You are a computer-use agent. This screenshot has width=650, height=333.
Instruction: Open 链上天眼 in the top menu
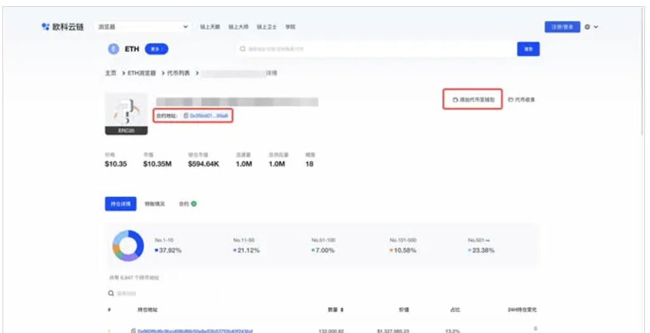[210, 27]
